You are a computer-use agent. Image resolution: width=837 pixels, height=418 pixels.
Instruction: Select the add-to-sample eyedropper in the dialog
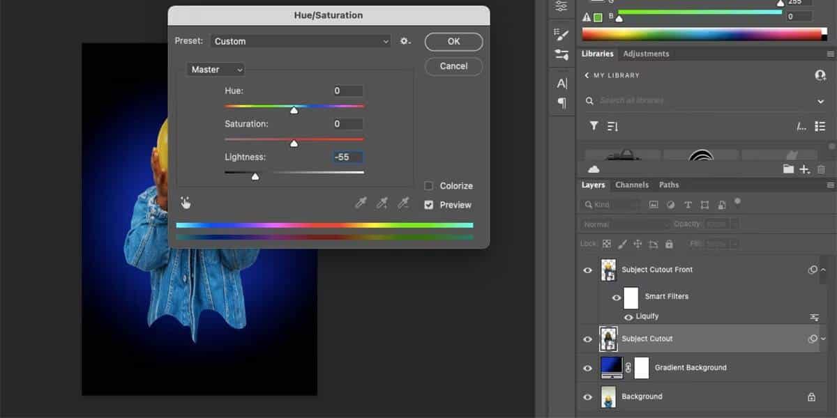(382, 202)
